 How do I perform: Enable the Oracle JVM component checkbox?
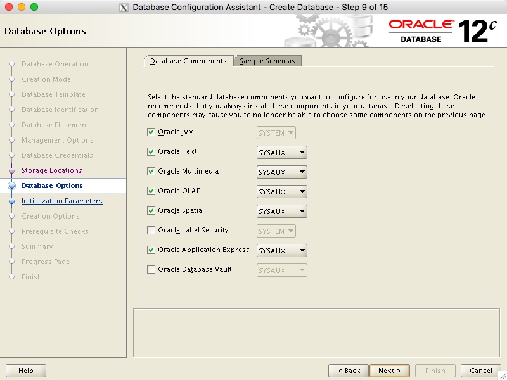tap(151, 132)
